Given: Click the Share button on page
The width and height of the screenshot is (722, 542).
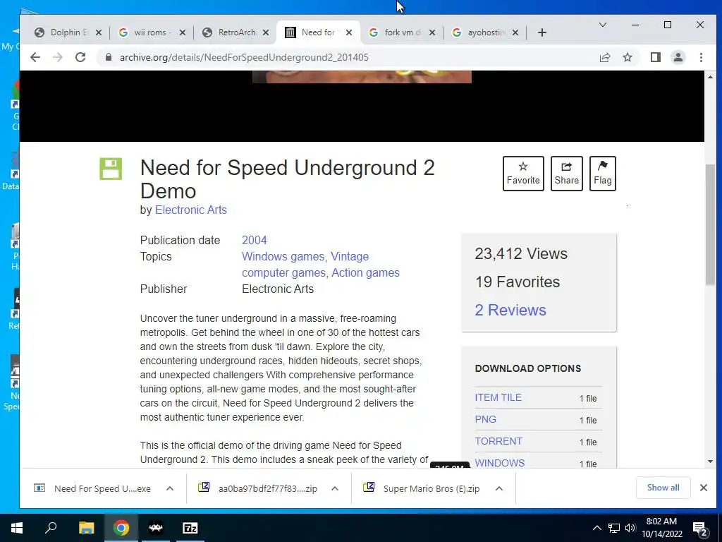Looking at the screenshot, I should pyautogui.click(x=566, y=174).
